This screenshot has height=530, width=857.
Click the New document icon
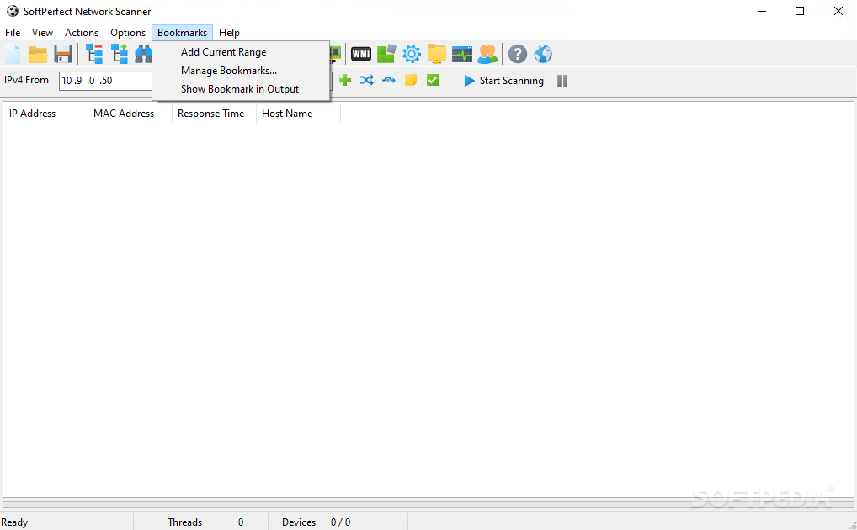coord(13,54)
